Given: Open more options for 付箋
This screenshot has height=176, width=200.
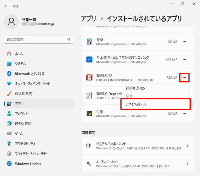Looking at the screenshot, I should click(184, 114).
